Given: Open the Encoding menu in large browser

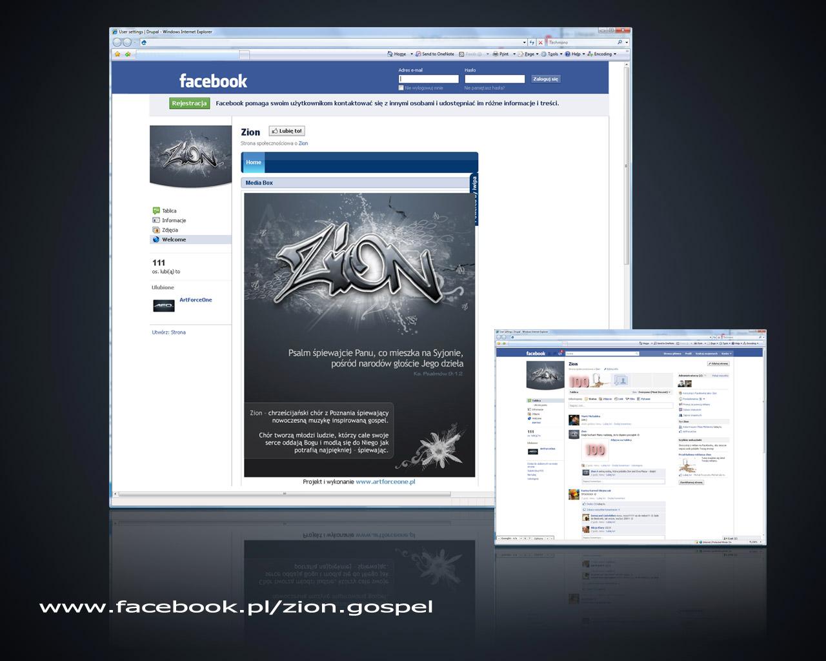Looking at the screenshot, I should point(601,54).
